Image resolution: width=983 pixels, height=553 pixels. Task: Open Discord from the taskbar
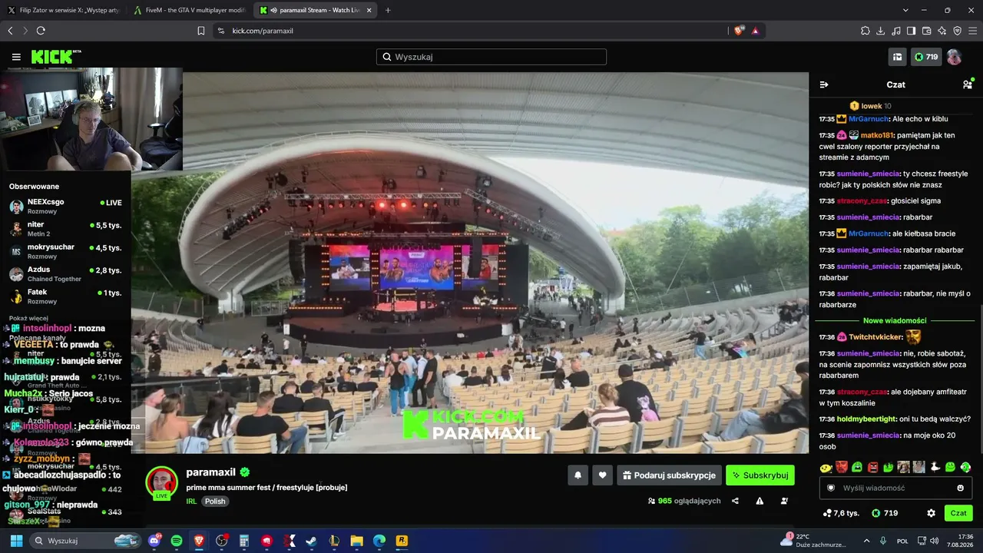click(154, 541)
